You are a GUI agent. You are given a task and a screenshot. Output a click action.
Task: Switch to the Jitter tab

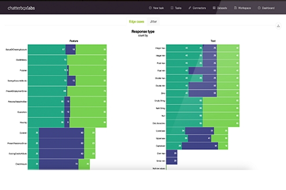154,21
